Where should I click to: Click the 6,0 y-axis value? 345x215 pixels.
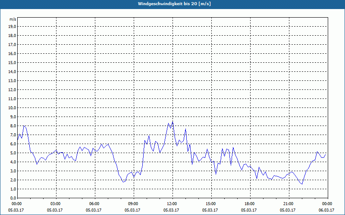pos(13,144)
